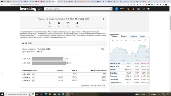This screenshot has height=96, width=171.
Task: Click the username Игорь
Action: [122, 9]
